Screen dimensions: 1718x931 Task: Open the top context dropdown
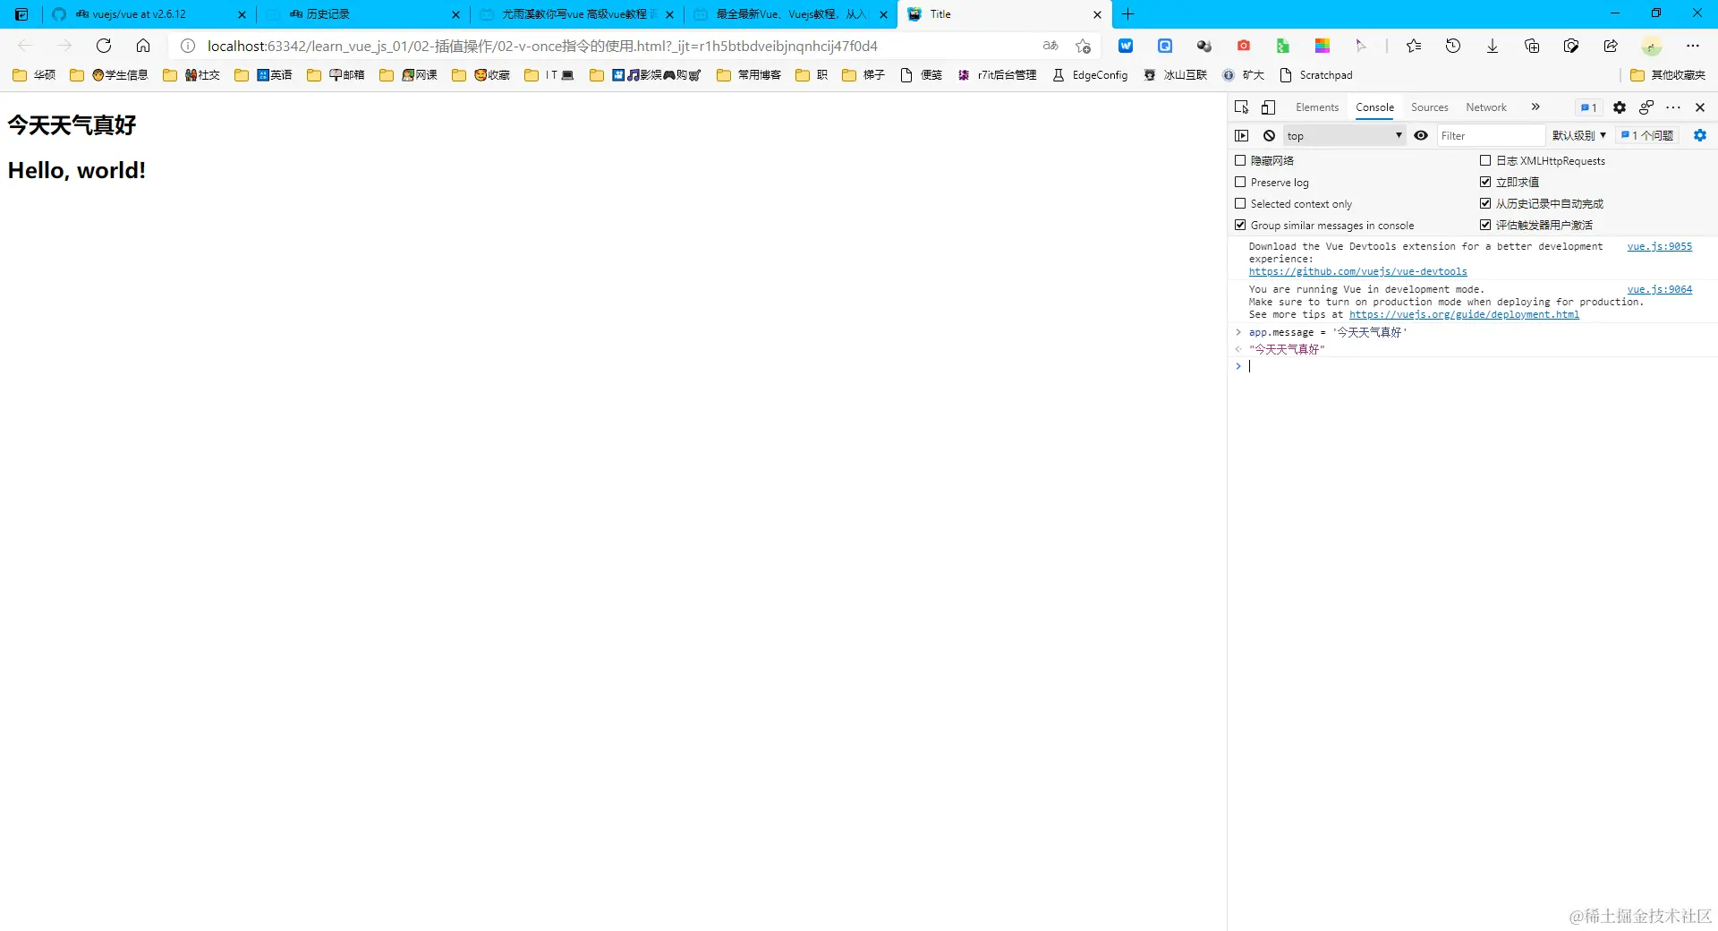pyautogui.click(x=1344, y=136)
